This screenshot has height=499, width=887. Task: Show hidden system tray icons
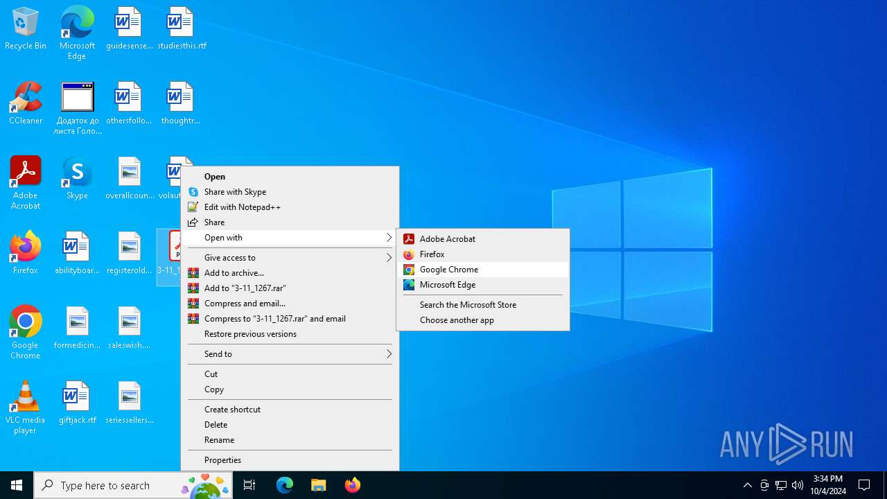[747, 485]
